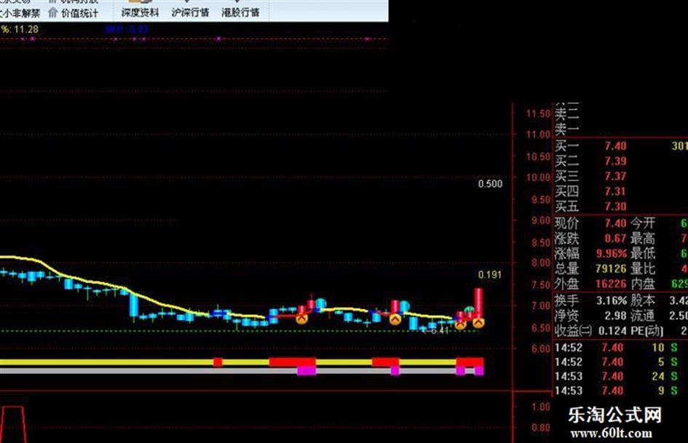Image resolution: width=688 pixels, height=443 pixels.
Task: Click the 流通 label
Action: pos(643,316)
